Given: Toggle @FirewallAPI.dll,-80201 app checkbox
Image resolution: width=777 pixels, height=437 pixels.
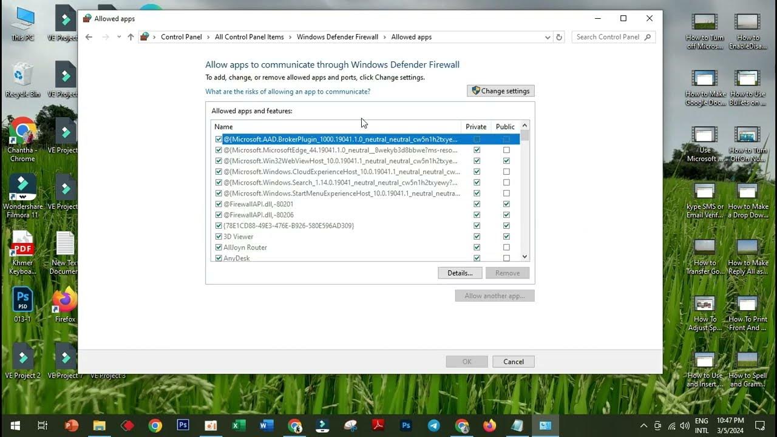Looking at the screenshot, I should coord(219,204).
